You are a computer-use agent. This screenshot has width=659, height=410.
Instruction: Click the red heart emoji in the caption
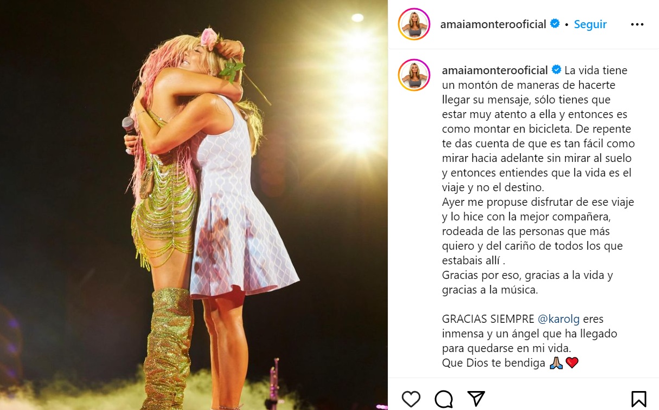click(x=572, y=363)
